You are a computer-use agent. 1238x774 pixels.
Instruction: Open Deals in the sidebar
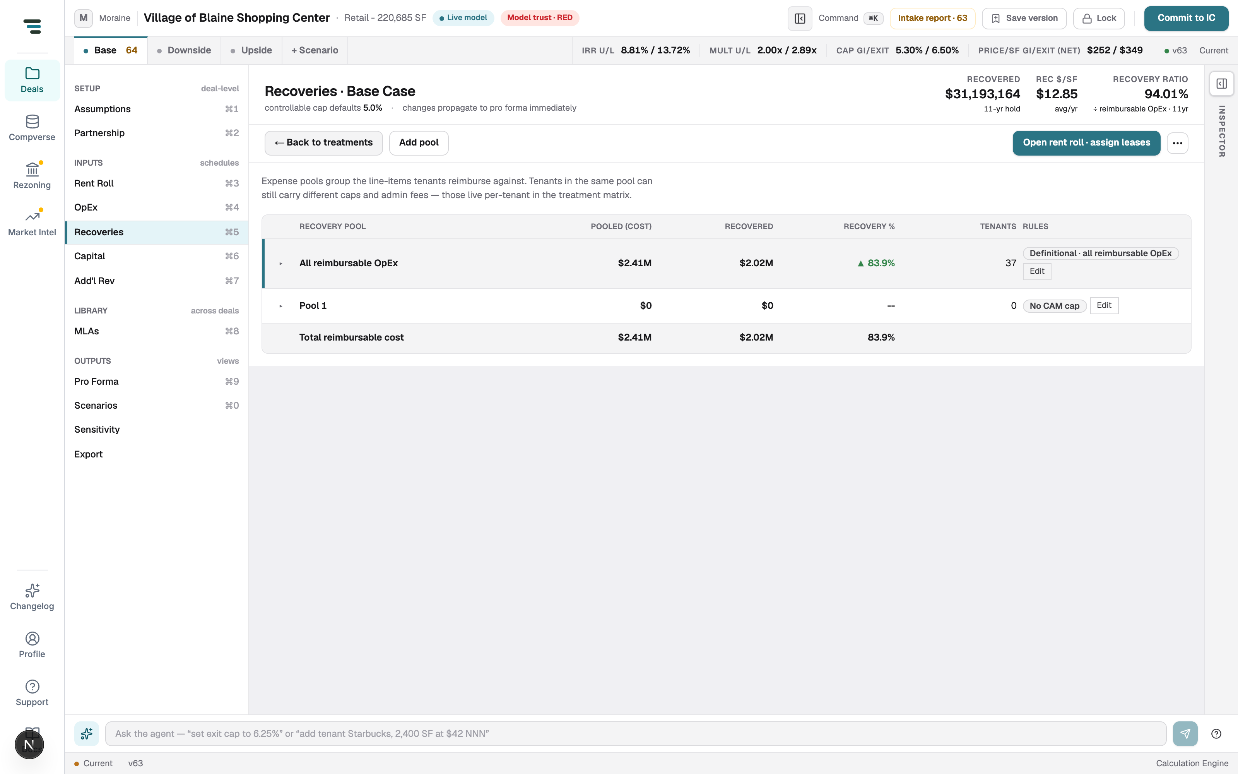click(x=32, y=80)
